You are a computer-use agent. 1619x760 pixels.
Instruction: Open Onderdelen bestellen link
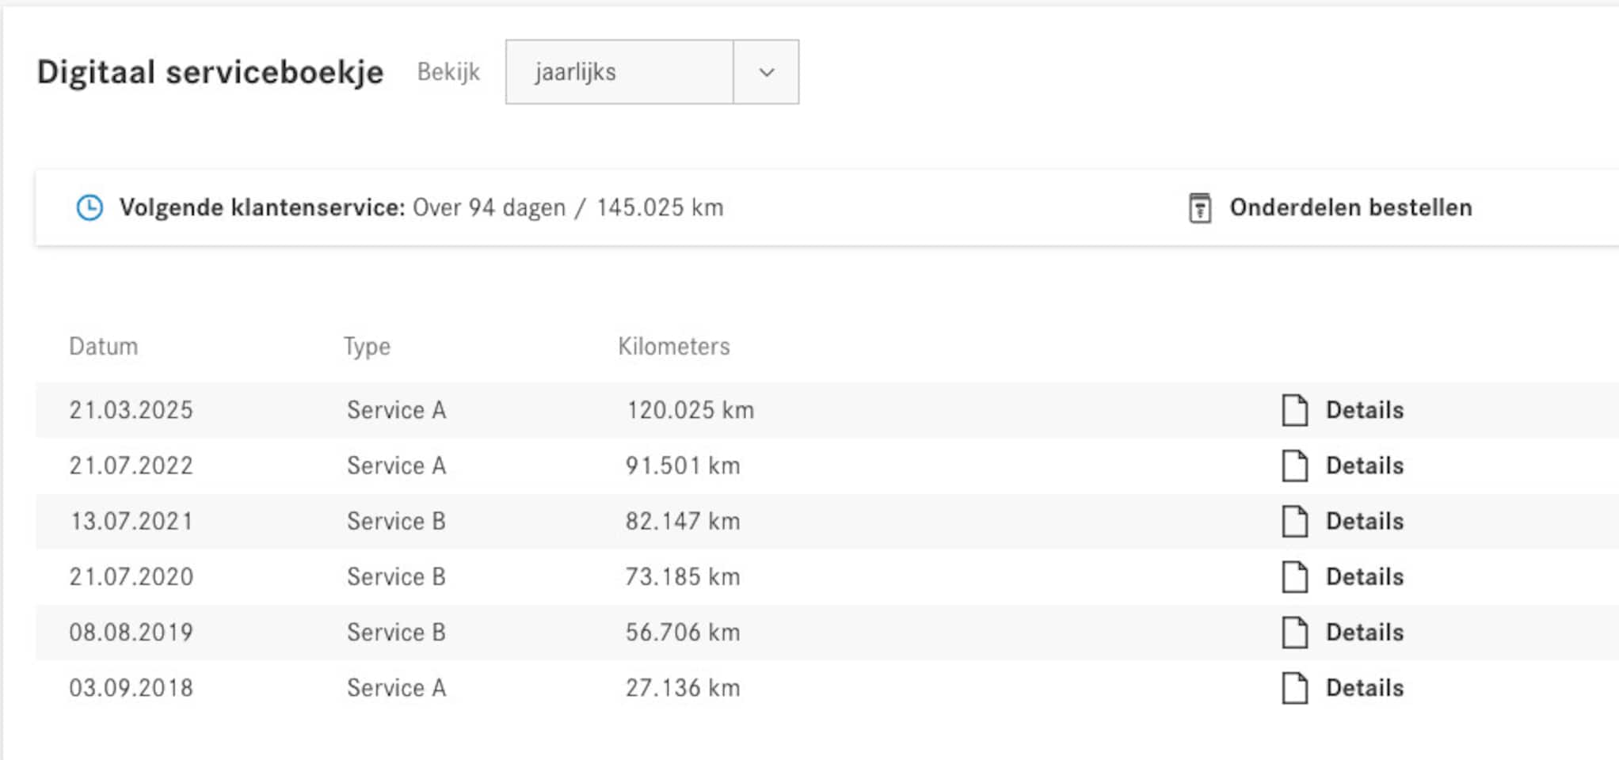[x=1350, y=207]
